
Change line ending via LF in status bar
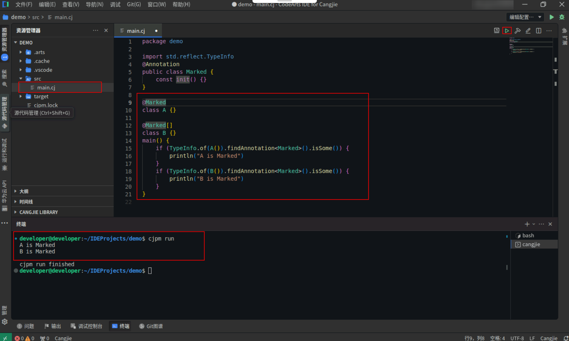click(532, 338)
